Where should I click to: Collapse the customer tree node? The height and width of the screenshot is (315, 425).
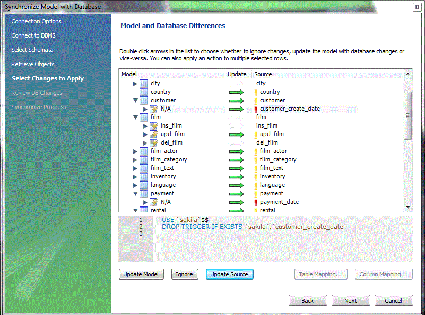pos(136,100)
